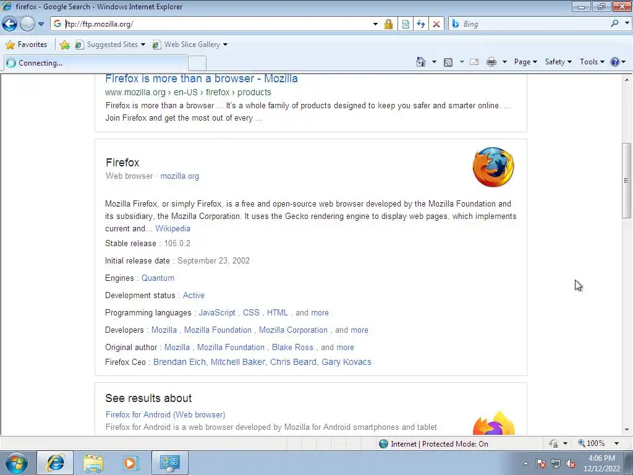
Task: Click the greyed-out Forward navigation button
Action: (x=27, y=24)
